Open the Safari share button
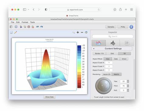 coord(120,9)
